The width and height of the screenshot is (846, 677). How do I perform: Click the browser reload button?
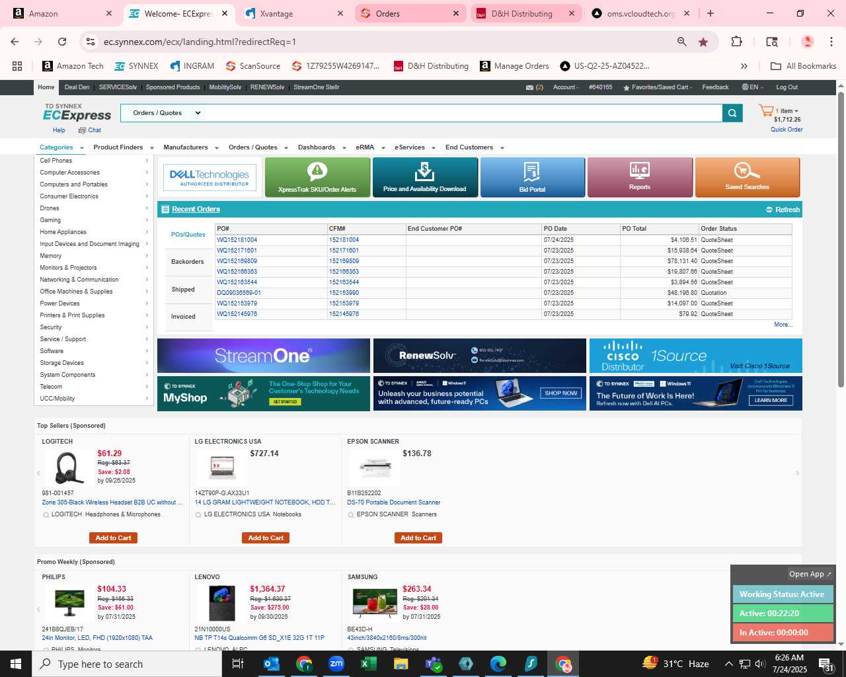coord(62,42)
